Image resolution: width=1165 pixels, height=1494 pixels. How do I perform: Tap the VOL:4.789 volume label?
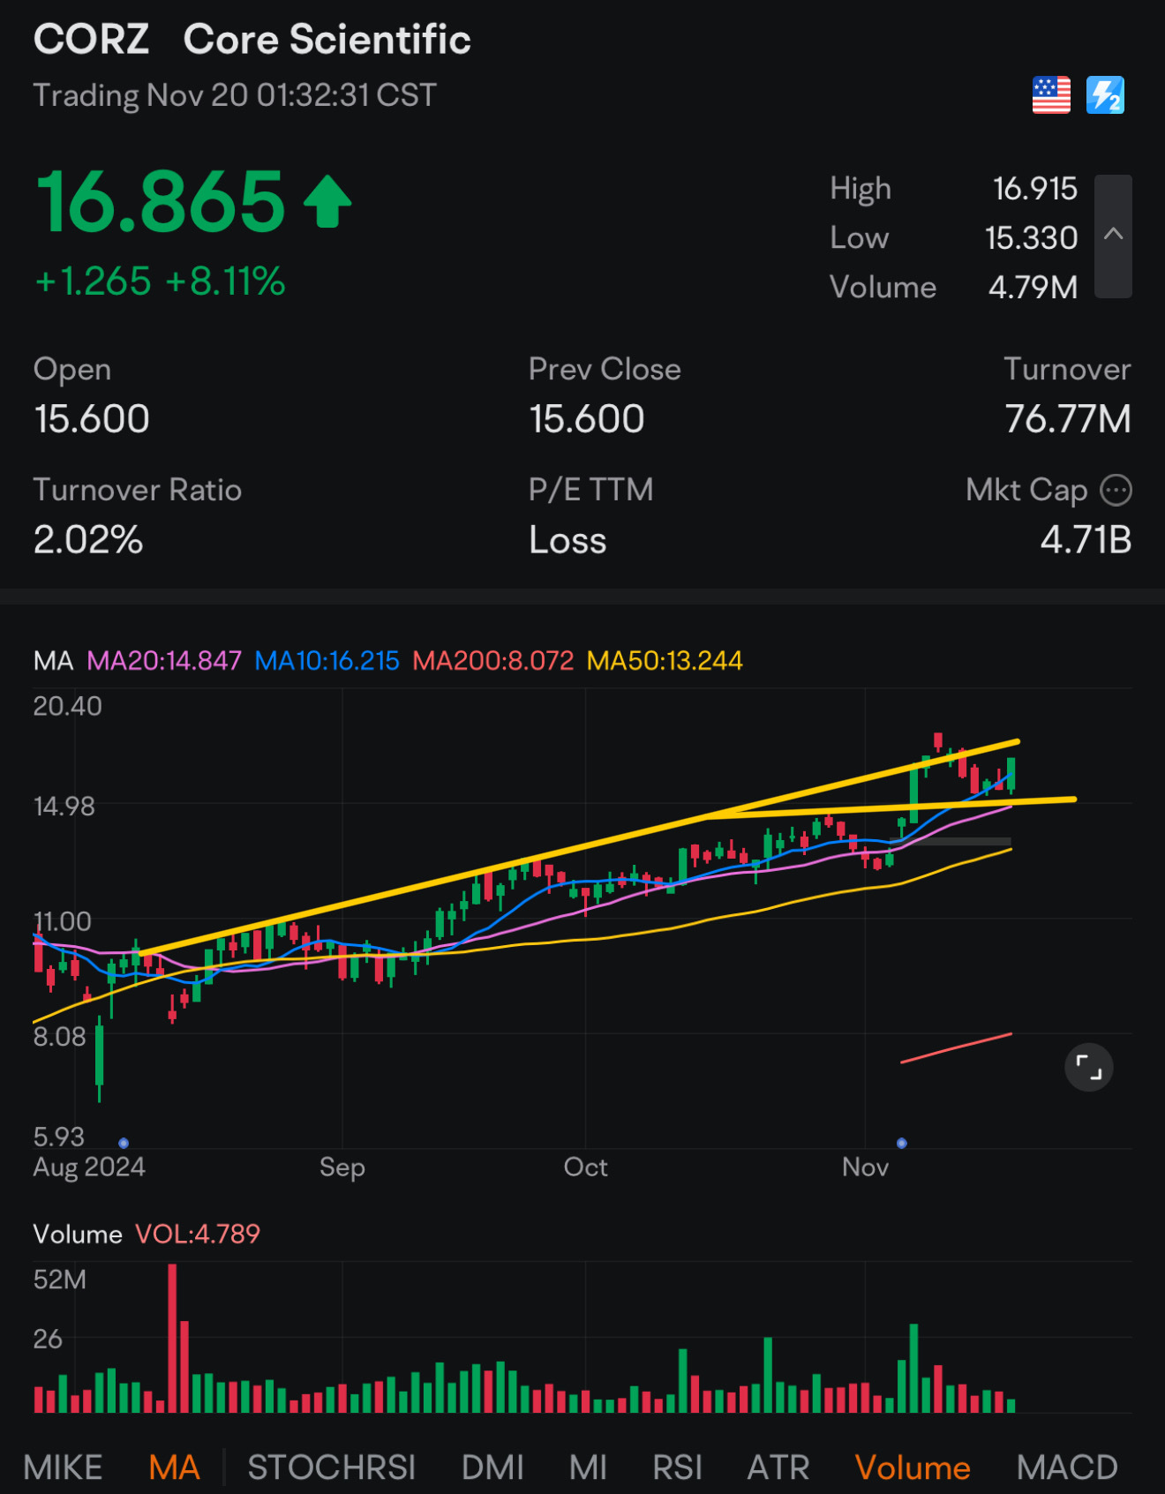pyautogui.click(x=198, y=1234)
